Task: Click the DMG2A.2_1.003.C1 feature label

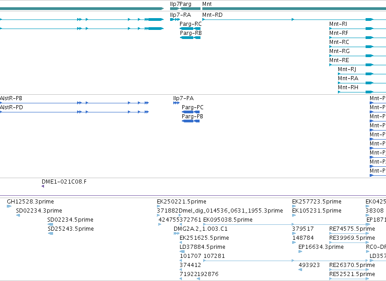Action: [200, 229]
